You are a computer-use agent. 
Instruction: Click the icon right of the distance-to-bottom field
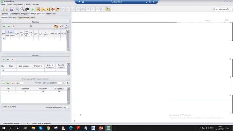click(67, 83)
